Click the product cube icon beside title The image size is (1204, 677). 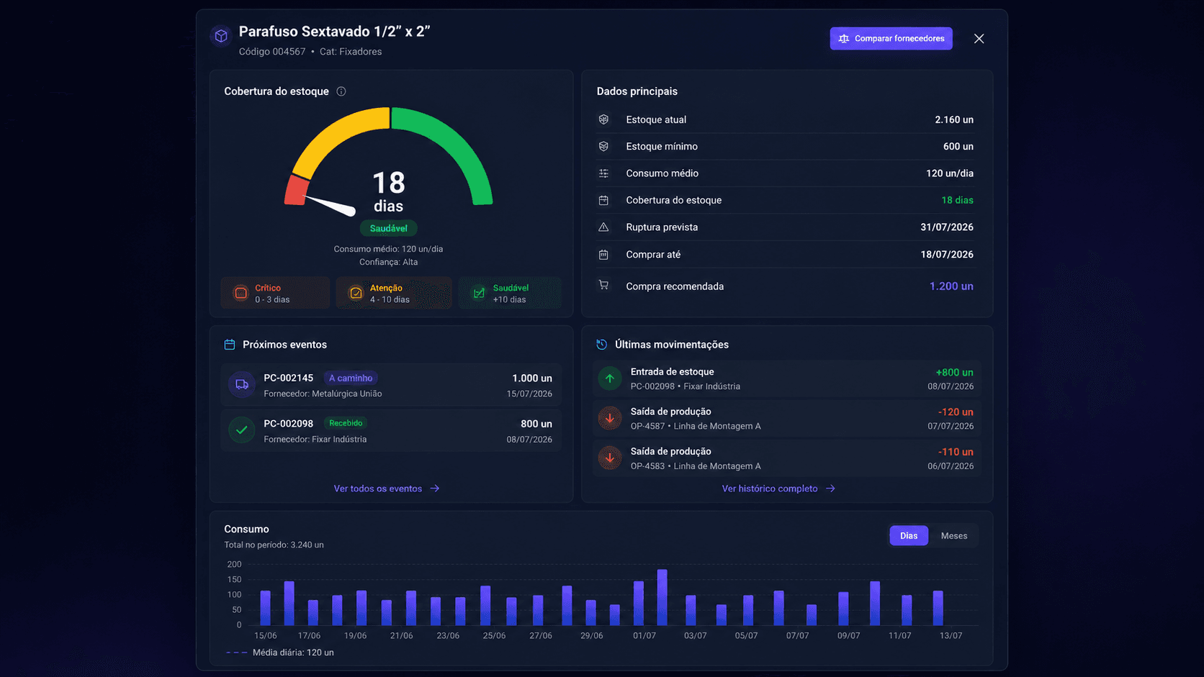coord(221,35)
